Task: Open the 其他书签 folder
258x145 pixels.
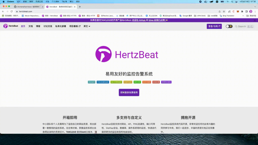Action: pos(251,16)
